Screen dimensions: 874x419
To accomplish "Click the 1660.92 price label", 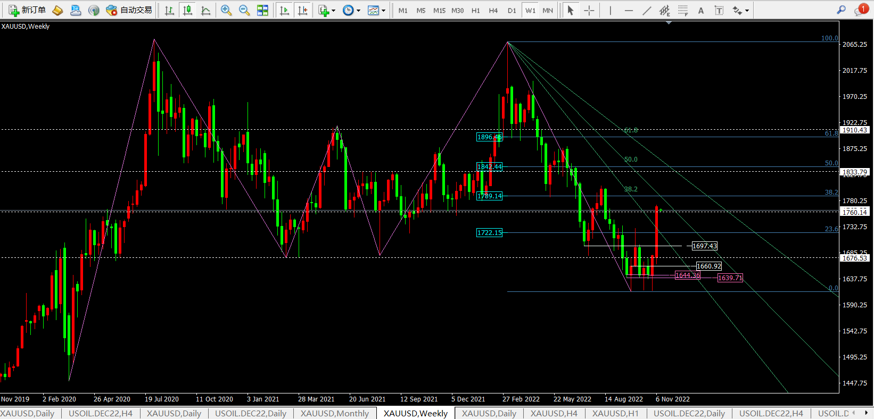I will tap(709, 266).
